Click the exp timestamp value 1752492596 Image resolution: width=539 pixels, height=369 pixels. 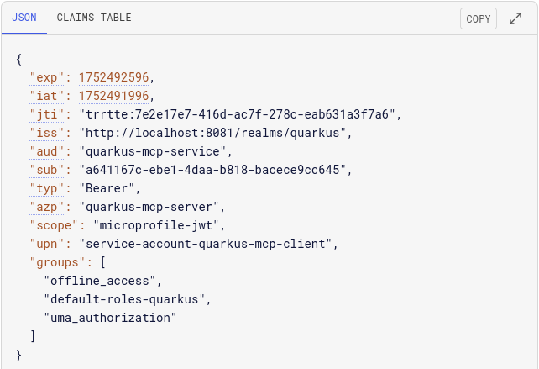(114, 77)
